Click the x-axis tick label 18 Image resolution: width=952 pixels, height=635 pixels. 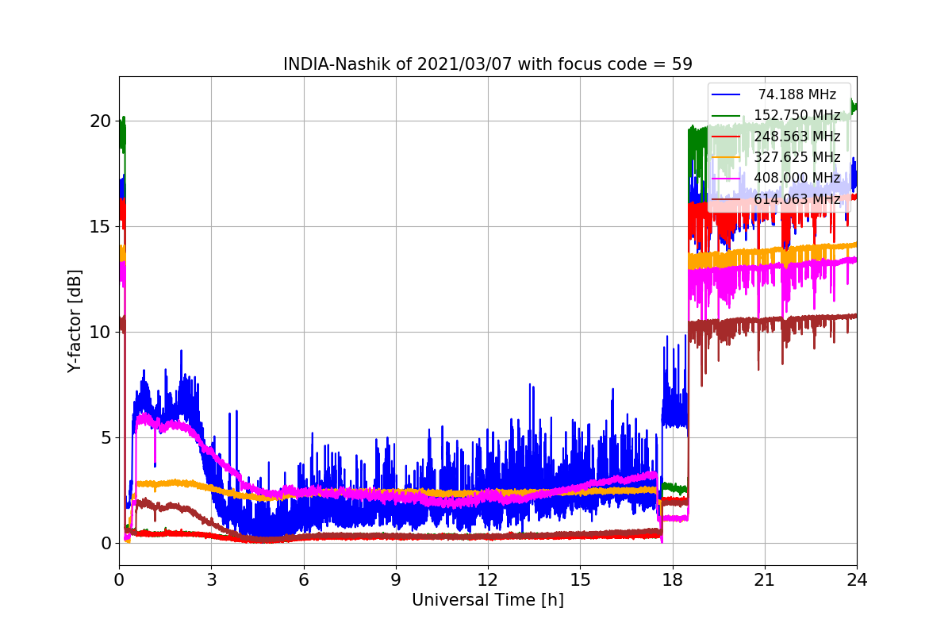coord(672,579)
